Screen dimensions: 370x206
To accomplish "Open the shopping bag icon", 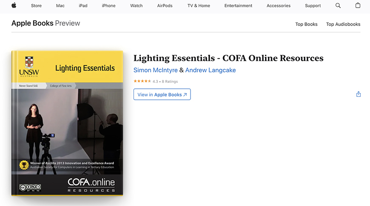I will point(358,5).
